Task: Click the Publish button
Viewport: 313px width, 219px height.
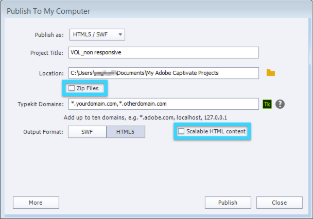Action: (x=228, y=203)
